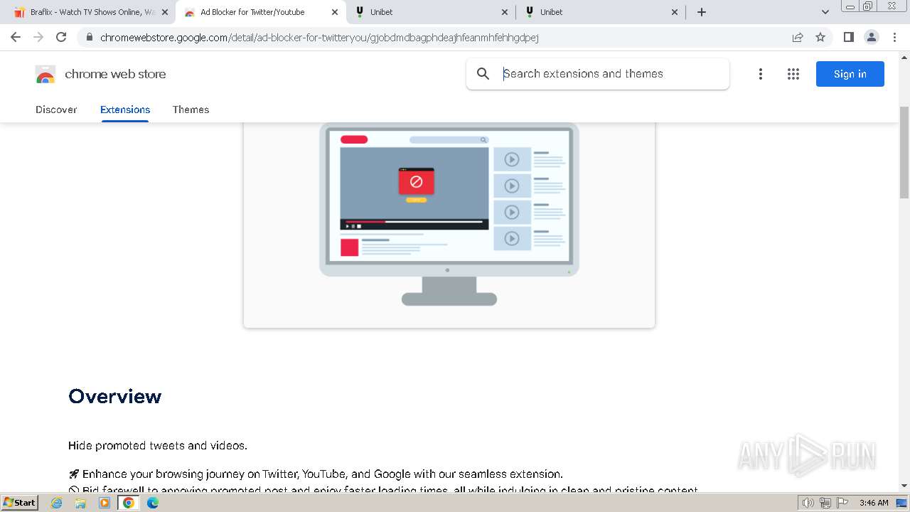
Task: Click Chrome icon in the taskbar
Action: click(x=129, y=503)
